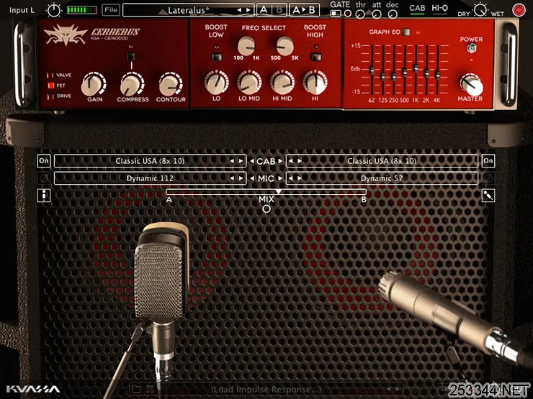Image resolution: width=533 pixels, height=399 pixels.
Task: Click the HI EQ knob
Action: click(x=315, y=83)
